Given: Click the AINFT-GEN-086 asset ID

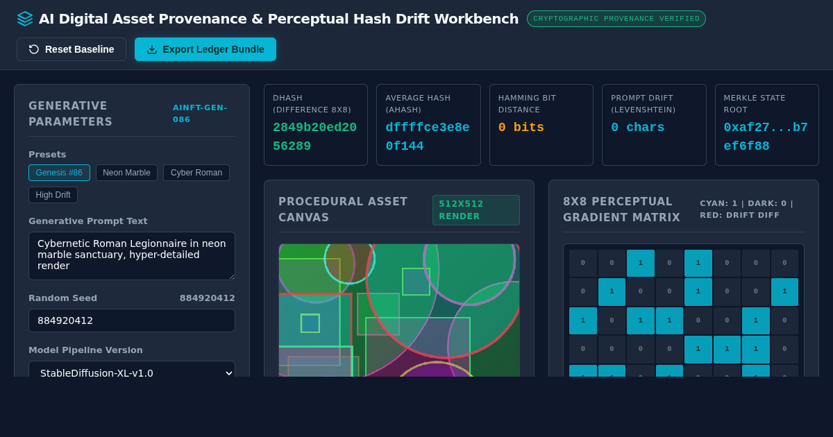Looking at the screenshot, I should pyautogui.click(x=201, y=113).
